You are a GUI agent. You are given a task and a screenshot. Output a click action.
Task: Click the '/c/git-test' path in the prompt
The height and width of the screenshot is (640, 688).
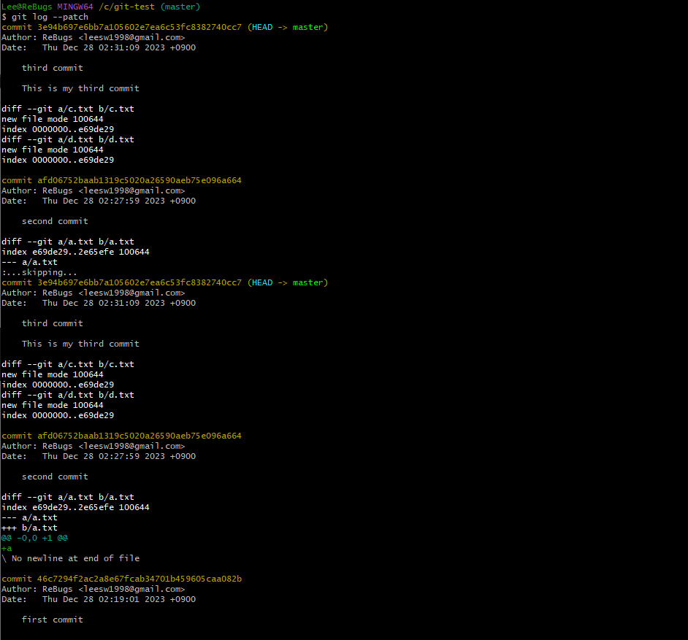click(x=126, y=7)
